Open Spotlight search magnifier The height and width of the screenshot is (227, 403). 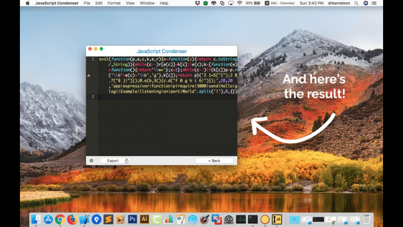tap(357, 3)
